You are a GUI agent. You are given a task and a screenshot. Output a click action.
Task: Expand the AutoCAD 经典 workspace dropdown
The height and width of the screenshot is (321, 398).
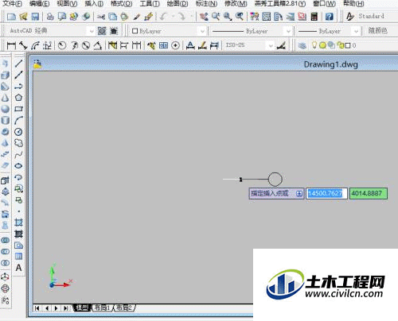coord(92,31)
